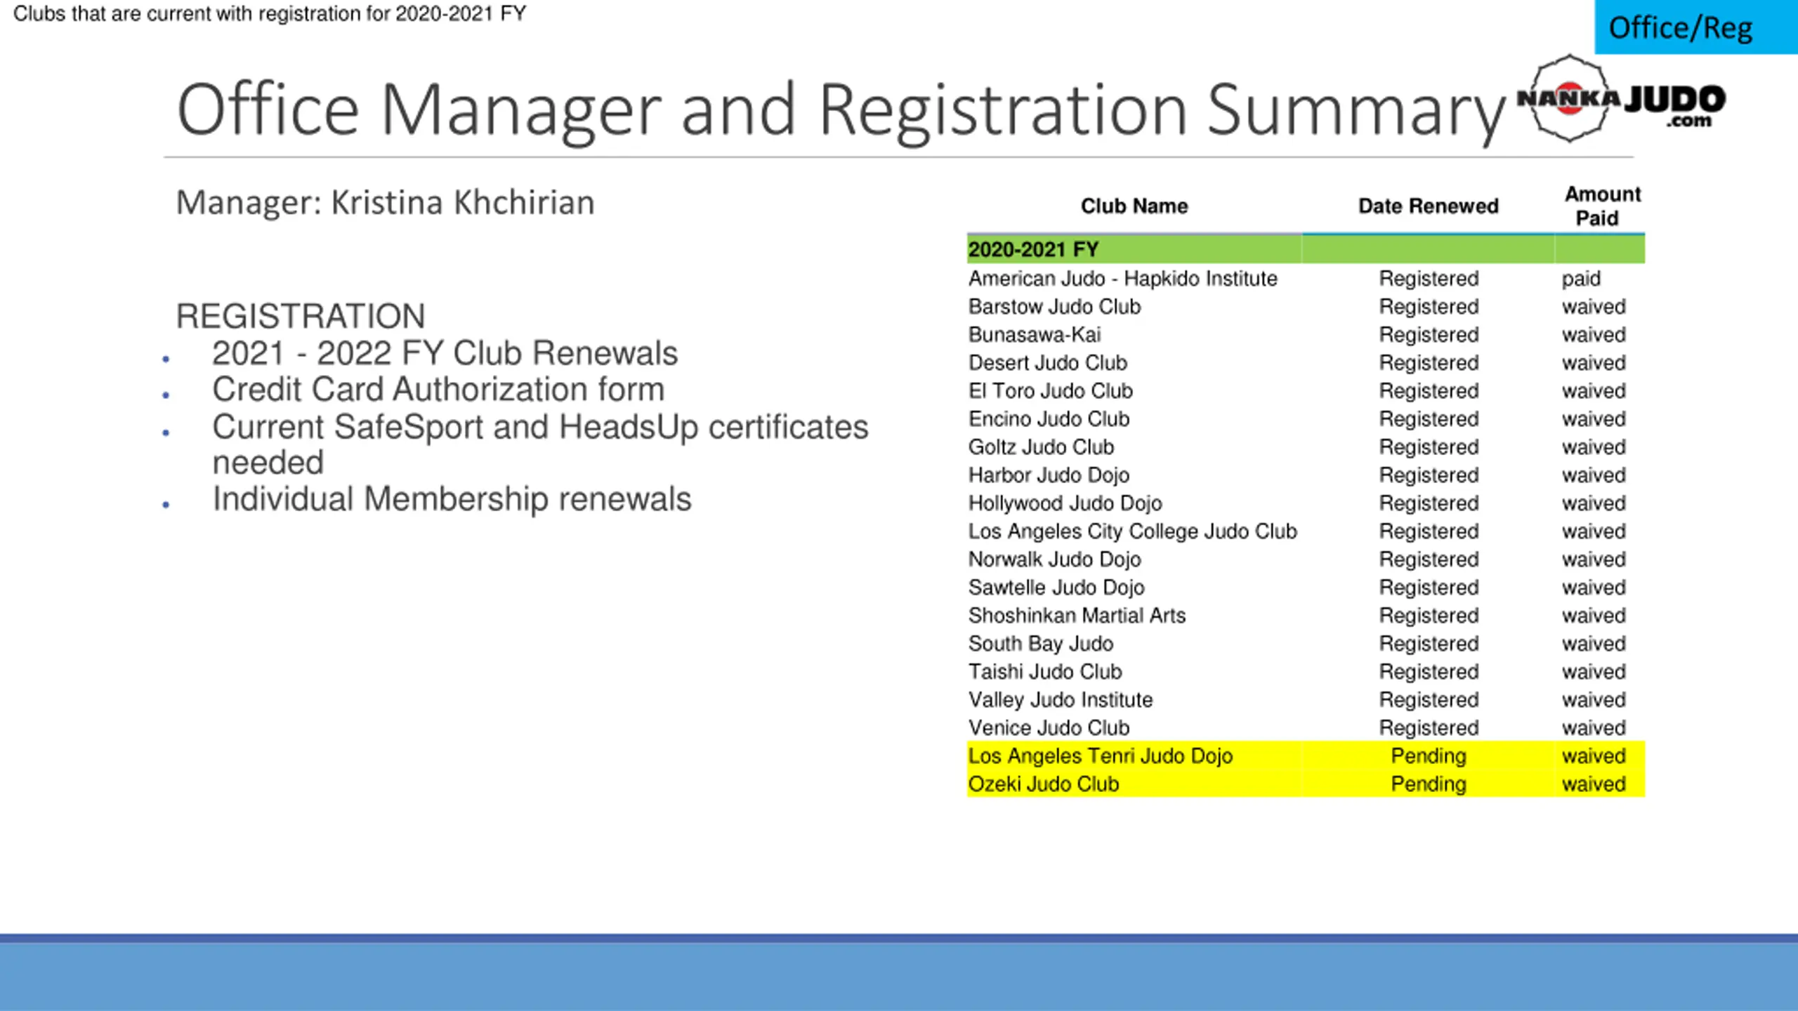
Task: Select Hollywood Judo Dojo name
Action: point(1065,503)
